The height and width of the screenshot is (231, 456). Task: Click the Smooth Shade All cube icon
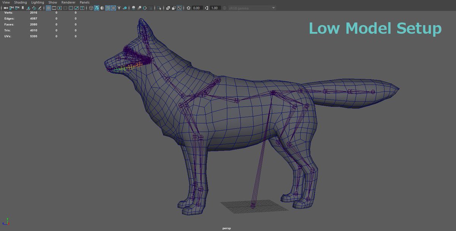97,8
